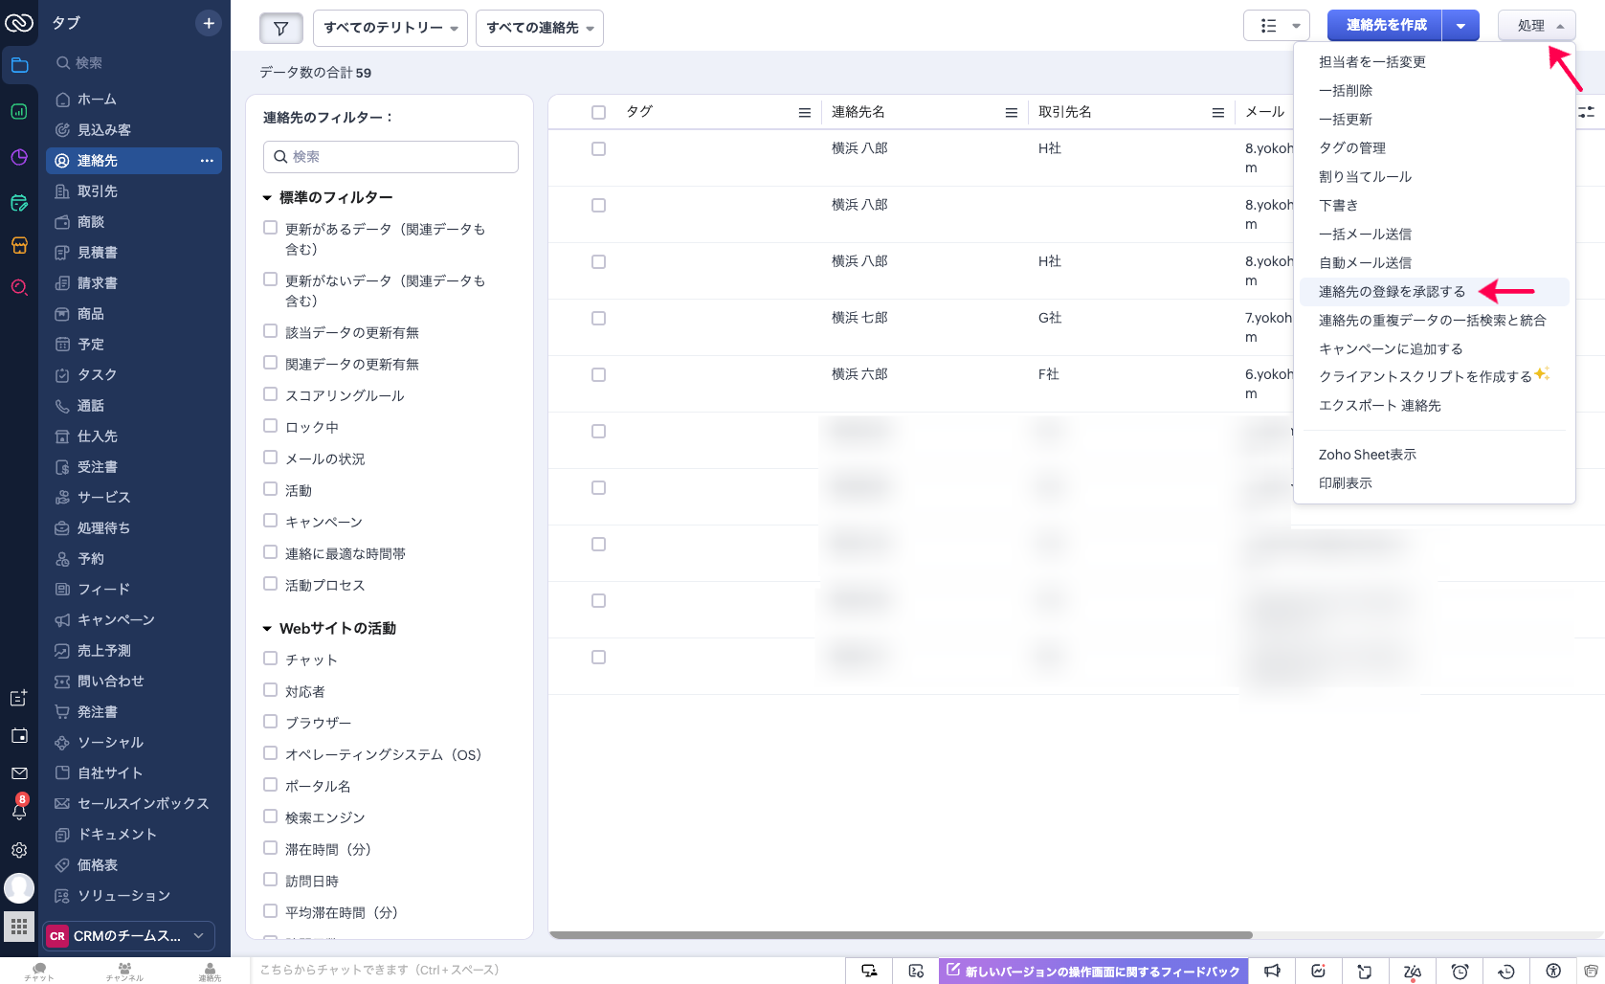Open the mail icon in left rail
Screen dimensions: 1605x984
[x=19, y=773]
